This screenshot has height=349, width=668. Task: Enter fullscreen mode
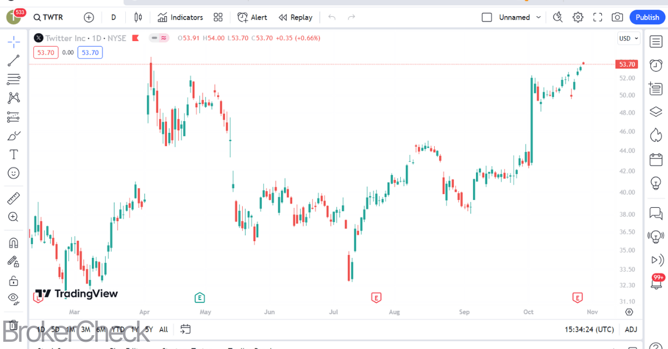pos(598,17)
